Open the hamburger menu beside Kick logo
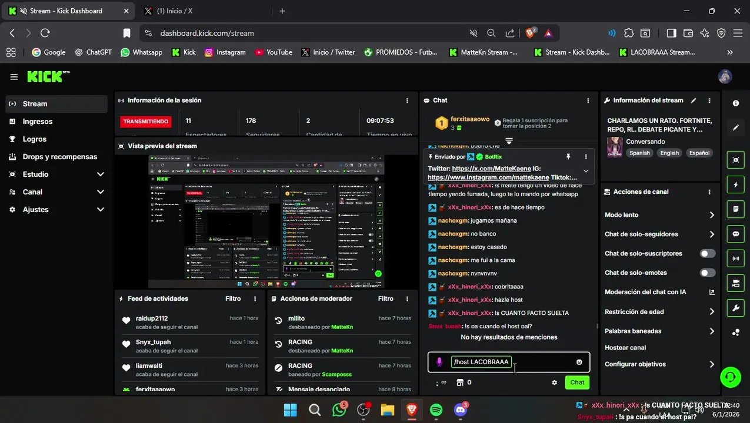 pyautogui.click(x=14, y=77)
